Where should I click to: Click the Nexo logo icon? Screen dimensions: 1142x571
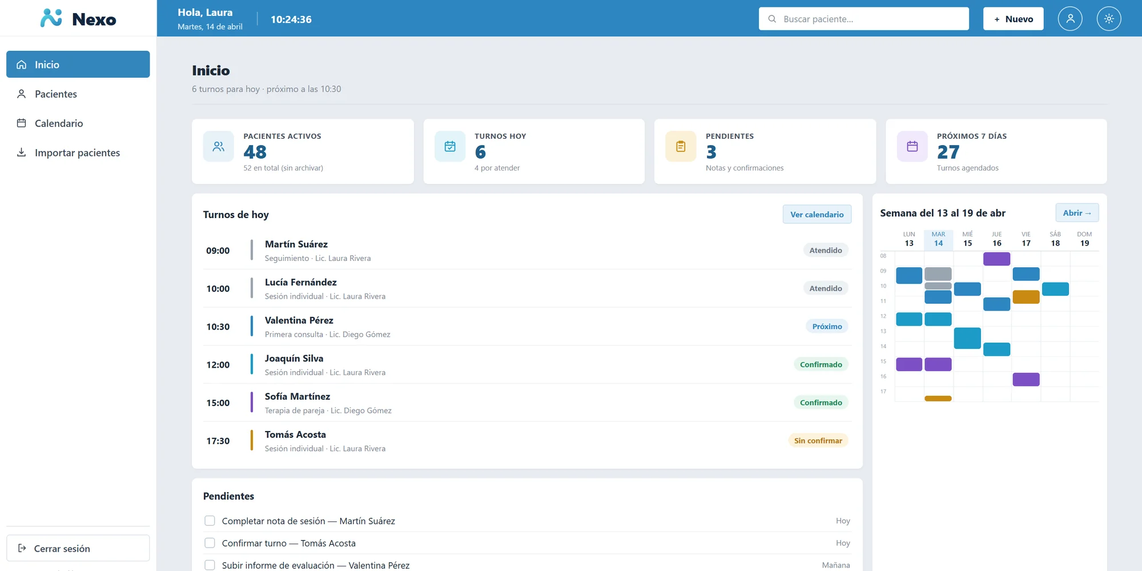(x=51, y=18)
